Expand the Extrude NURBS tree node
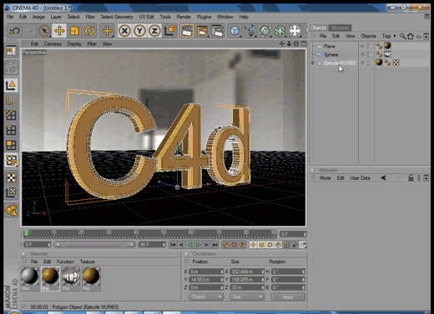Image resolution: width=434 pixels, height=314 pixels. [x=313, y=63]
